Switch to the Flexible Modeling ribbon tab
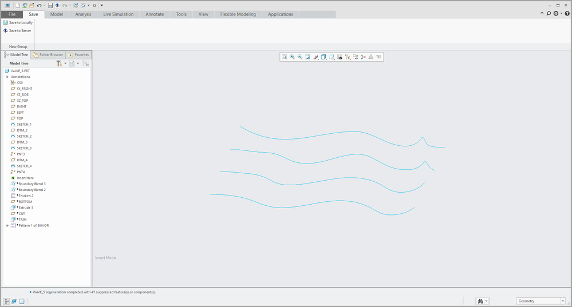This screenshot has height=307, width=572. 238,14
